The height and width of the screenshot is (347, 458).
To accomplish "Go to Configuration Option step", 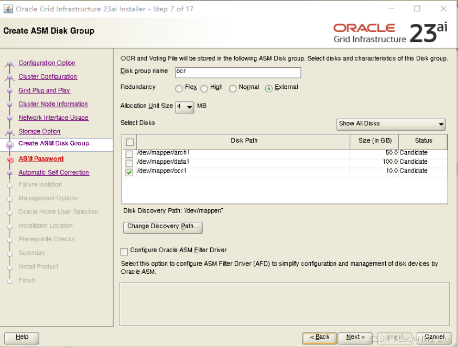I will tap(47, 63).
